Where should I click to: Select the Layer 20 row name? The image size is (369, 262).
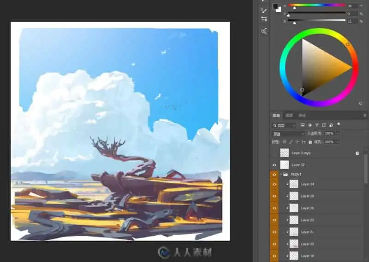pos(307,244)
